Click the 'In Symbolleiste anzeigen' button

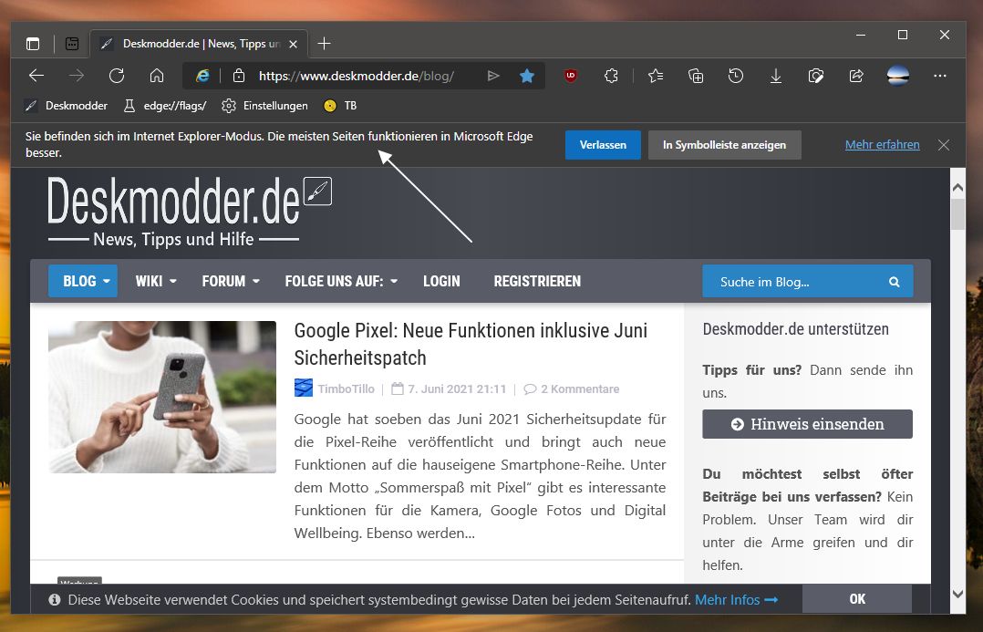725,145
